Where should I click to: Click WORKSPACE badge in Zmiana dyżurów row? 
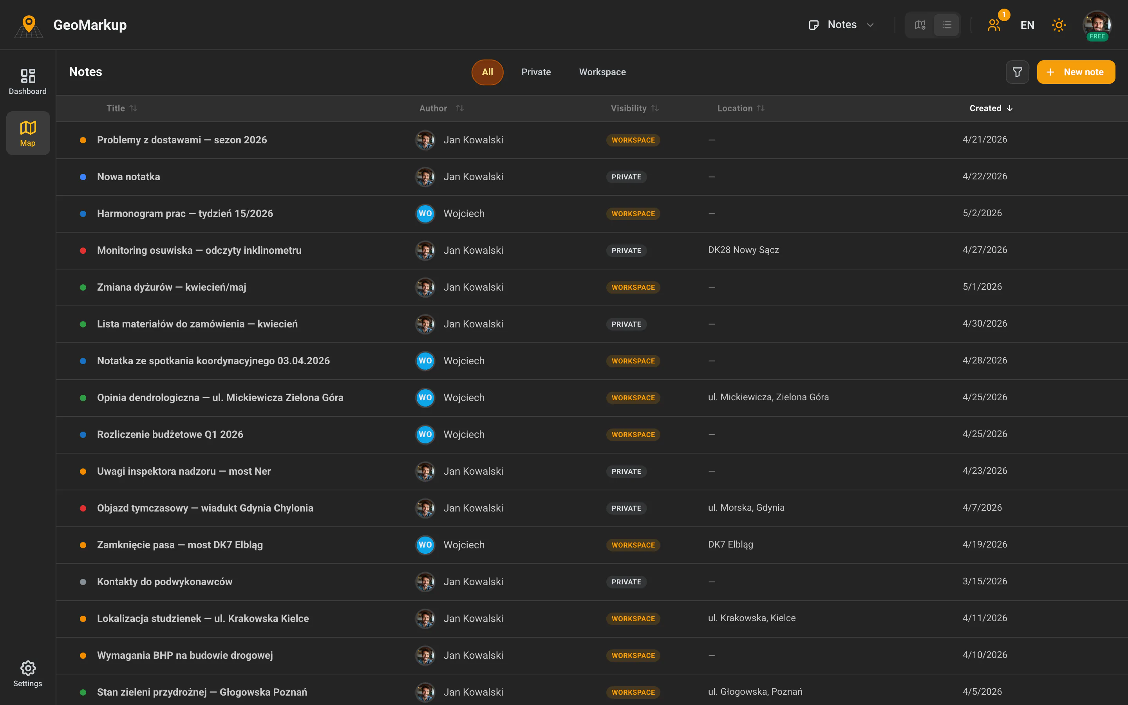pos(633,288)
